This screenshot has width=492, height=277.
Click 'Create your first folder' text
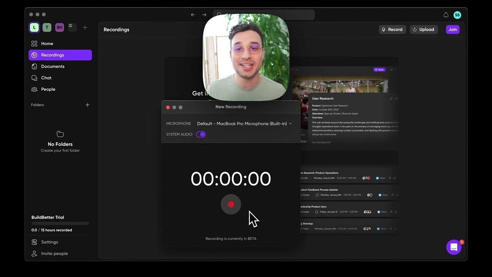[x=60, y=150]
